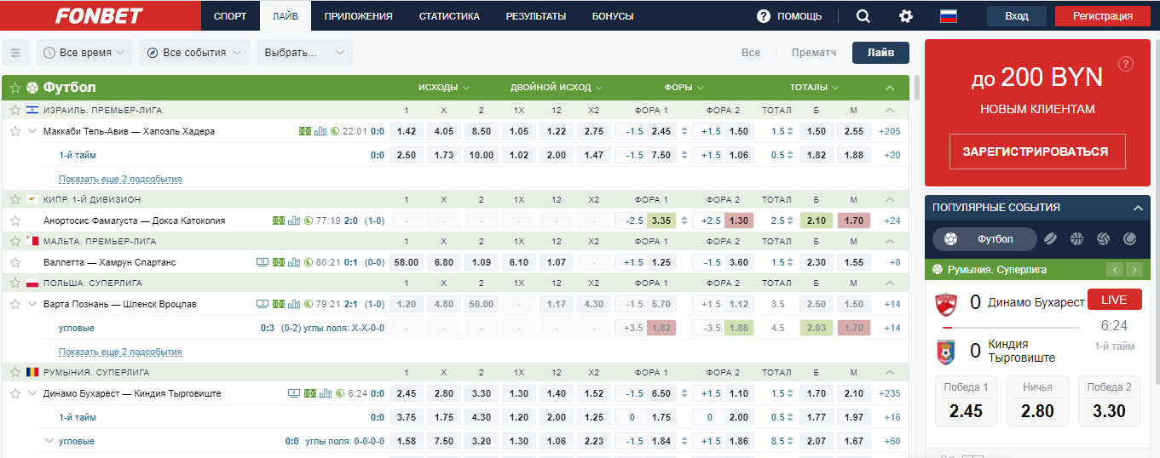1160x458 pixels.
Task: Favorite Кипр 1-й дивизион league star
Action: [x=14, y=199]
